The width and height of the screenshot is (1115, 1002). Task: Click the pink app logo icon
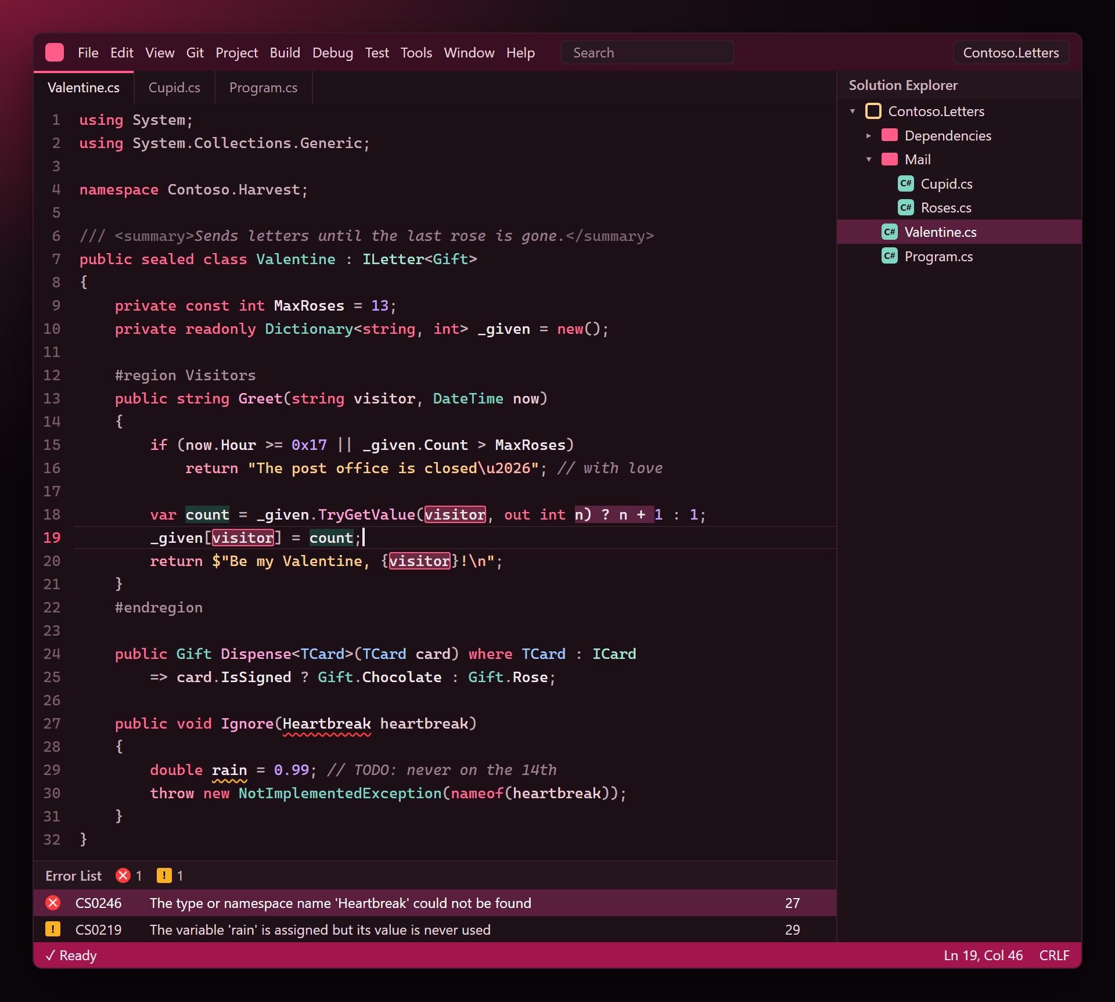(x=55, y=52)
